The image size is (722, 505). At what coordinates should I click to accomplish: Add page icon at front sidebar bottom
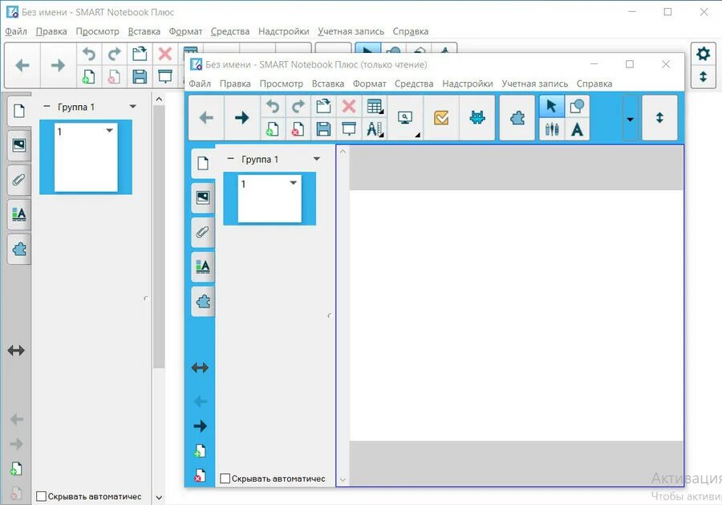tap(200, 450)
